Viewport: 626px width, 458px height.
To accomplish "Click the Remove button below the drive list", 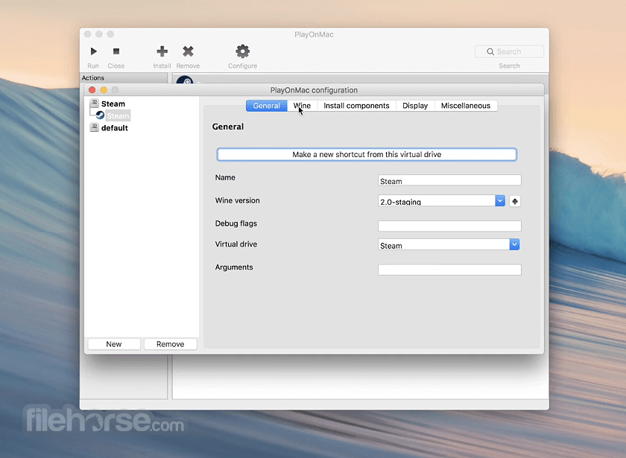I will pyautogui.click(x=170, y=344).
